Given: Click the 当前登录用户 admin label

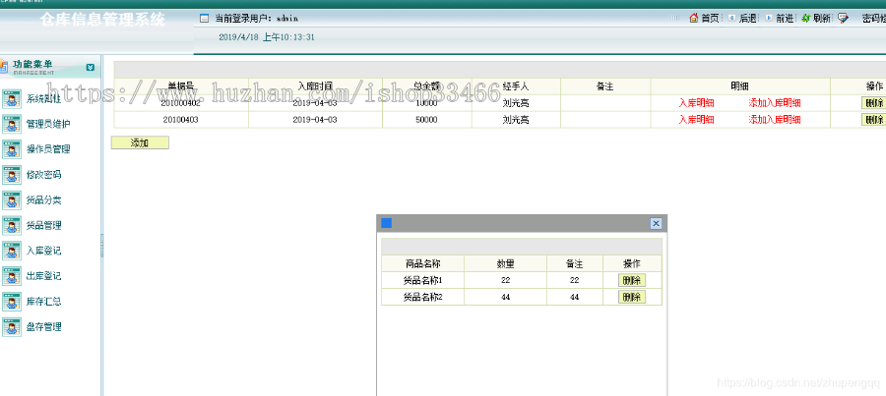Looking at the screenshot, I should (x=257, y=19).
